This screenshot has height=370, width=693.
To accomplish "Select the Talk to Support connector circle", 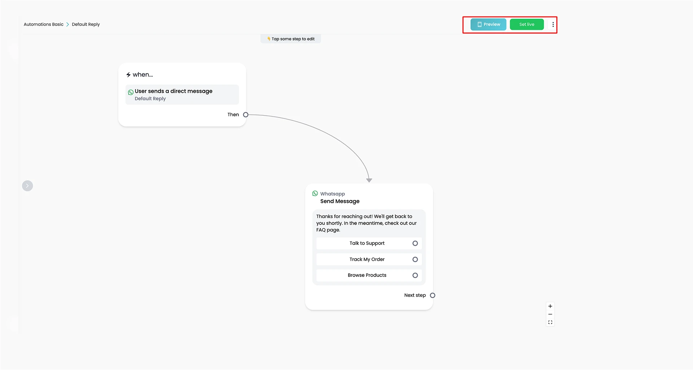I will (x=415, y=244).
